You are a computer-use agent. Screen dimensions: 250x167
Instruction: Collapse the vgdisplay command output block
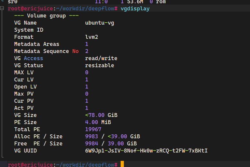(x=2, y=9)
